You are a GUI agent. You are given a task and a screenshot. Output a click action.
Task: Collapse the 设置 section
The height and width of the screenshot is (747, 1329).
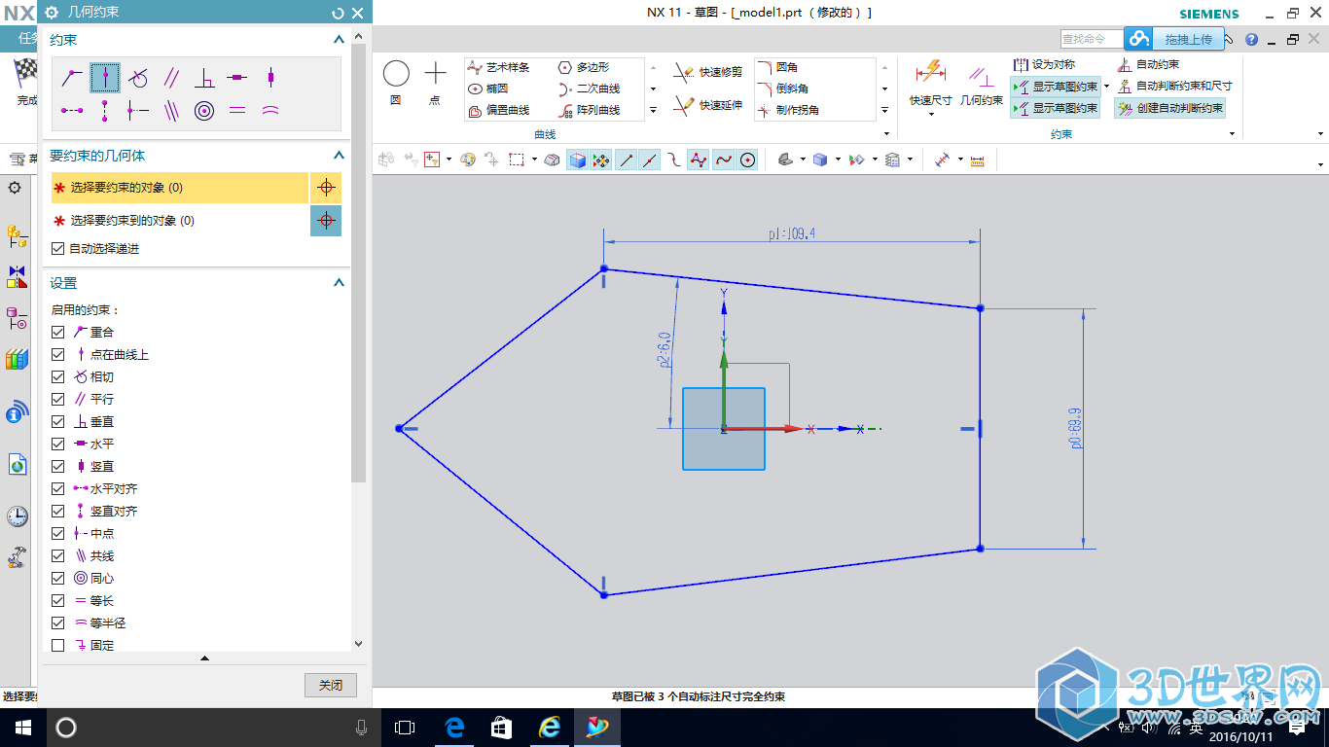pos(339,283)
